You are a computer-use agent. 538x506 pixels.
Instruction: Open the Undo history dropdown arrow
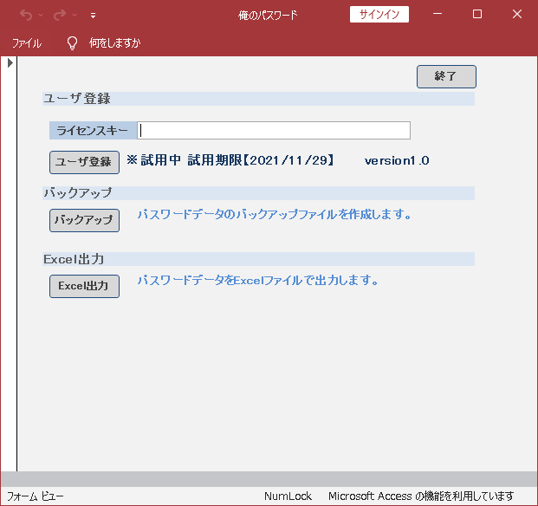[41, 15]
